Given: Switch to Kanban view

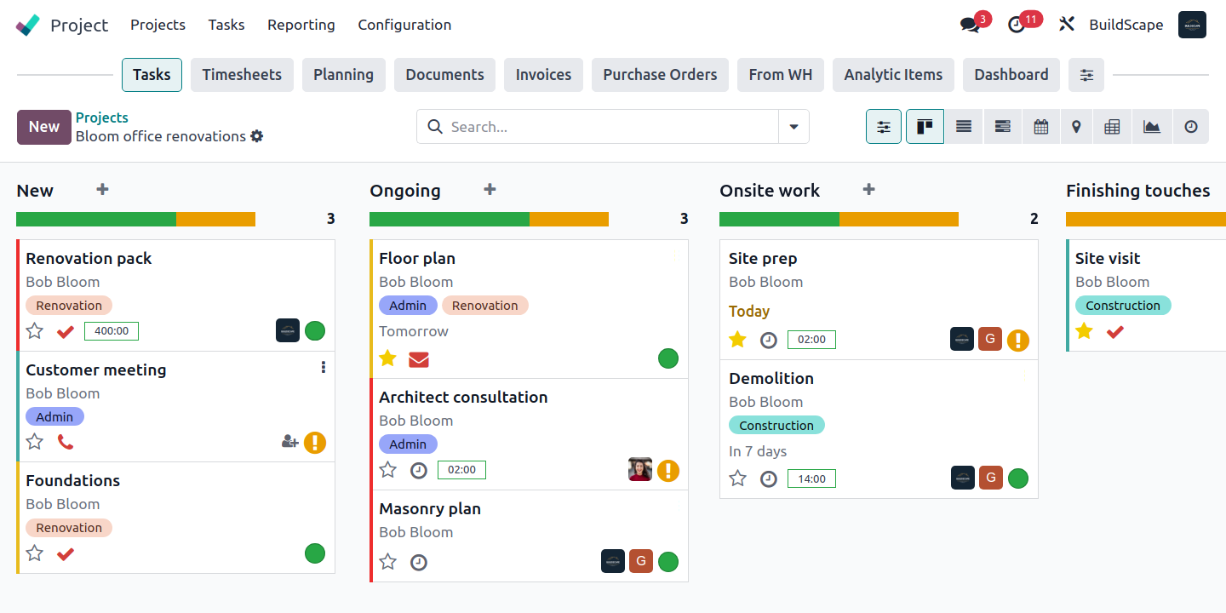Looking at the screenshot, I should click(925, 126).
